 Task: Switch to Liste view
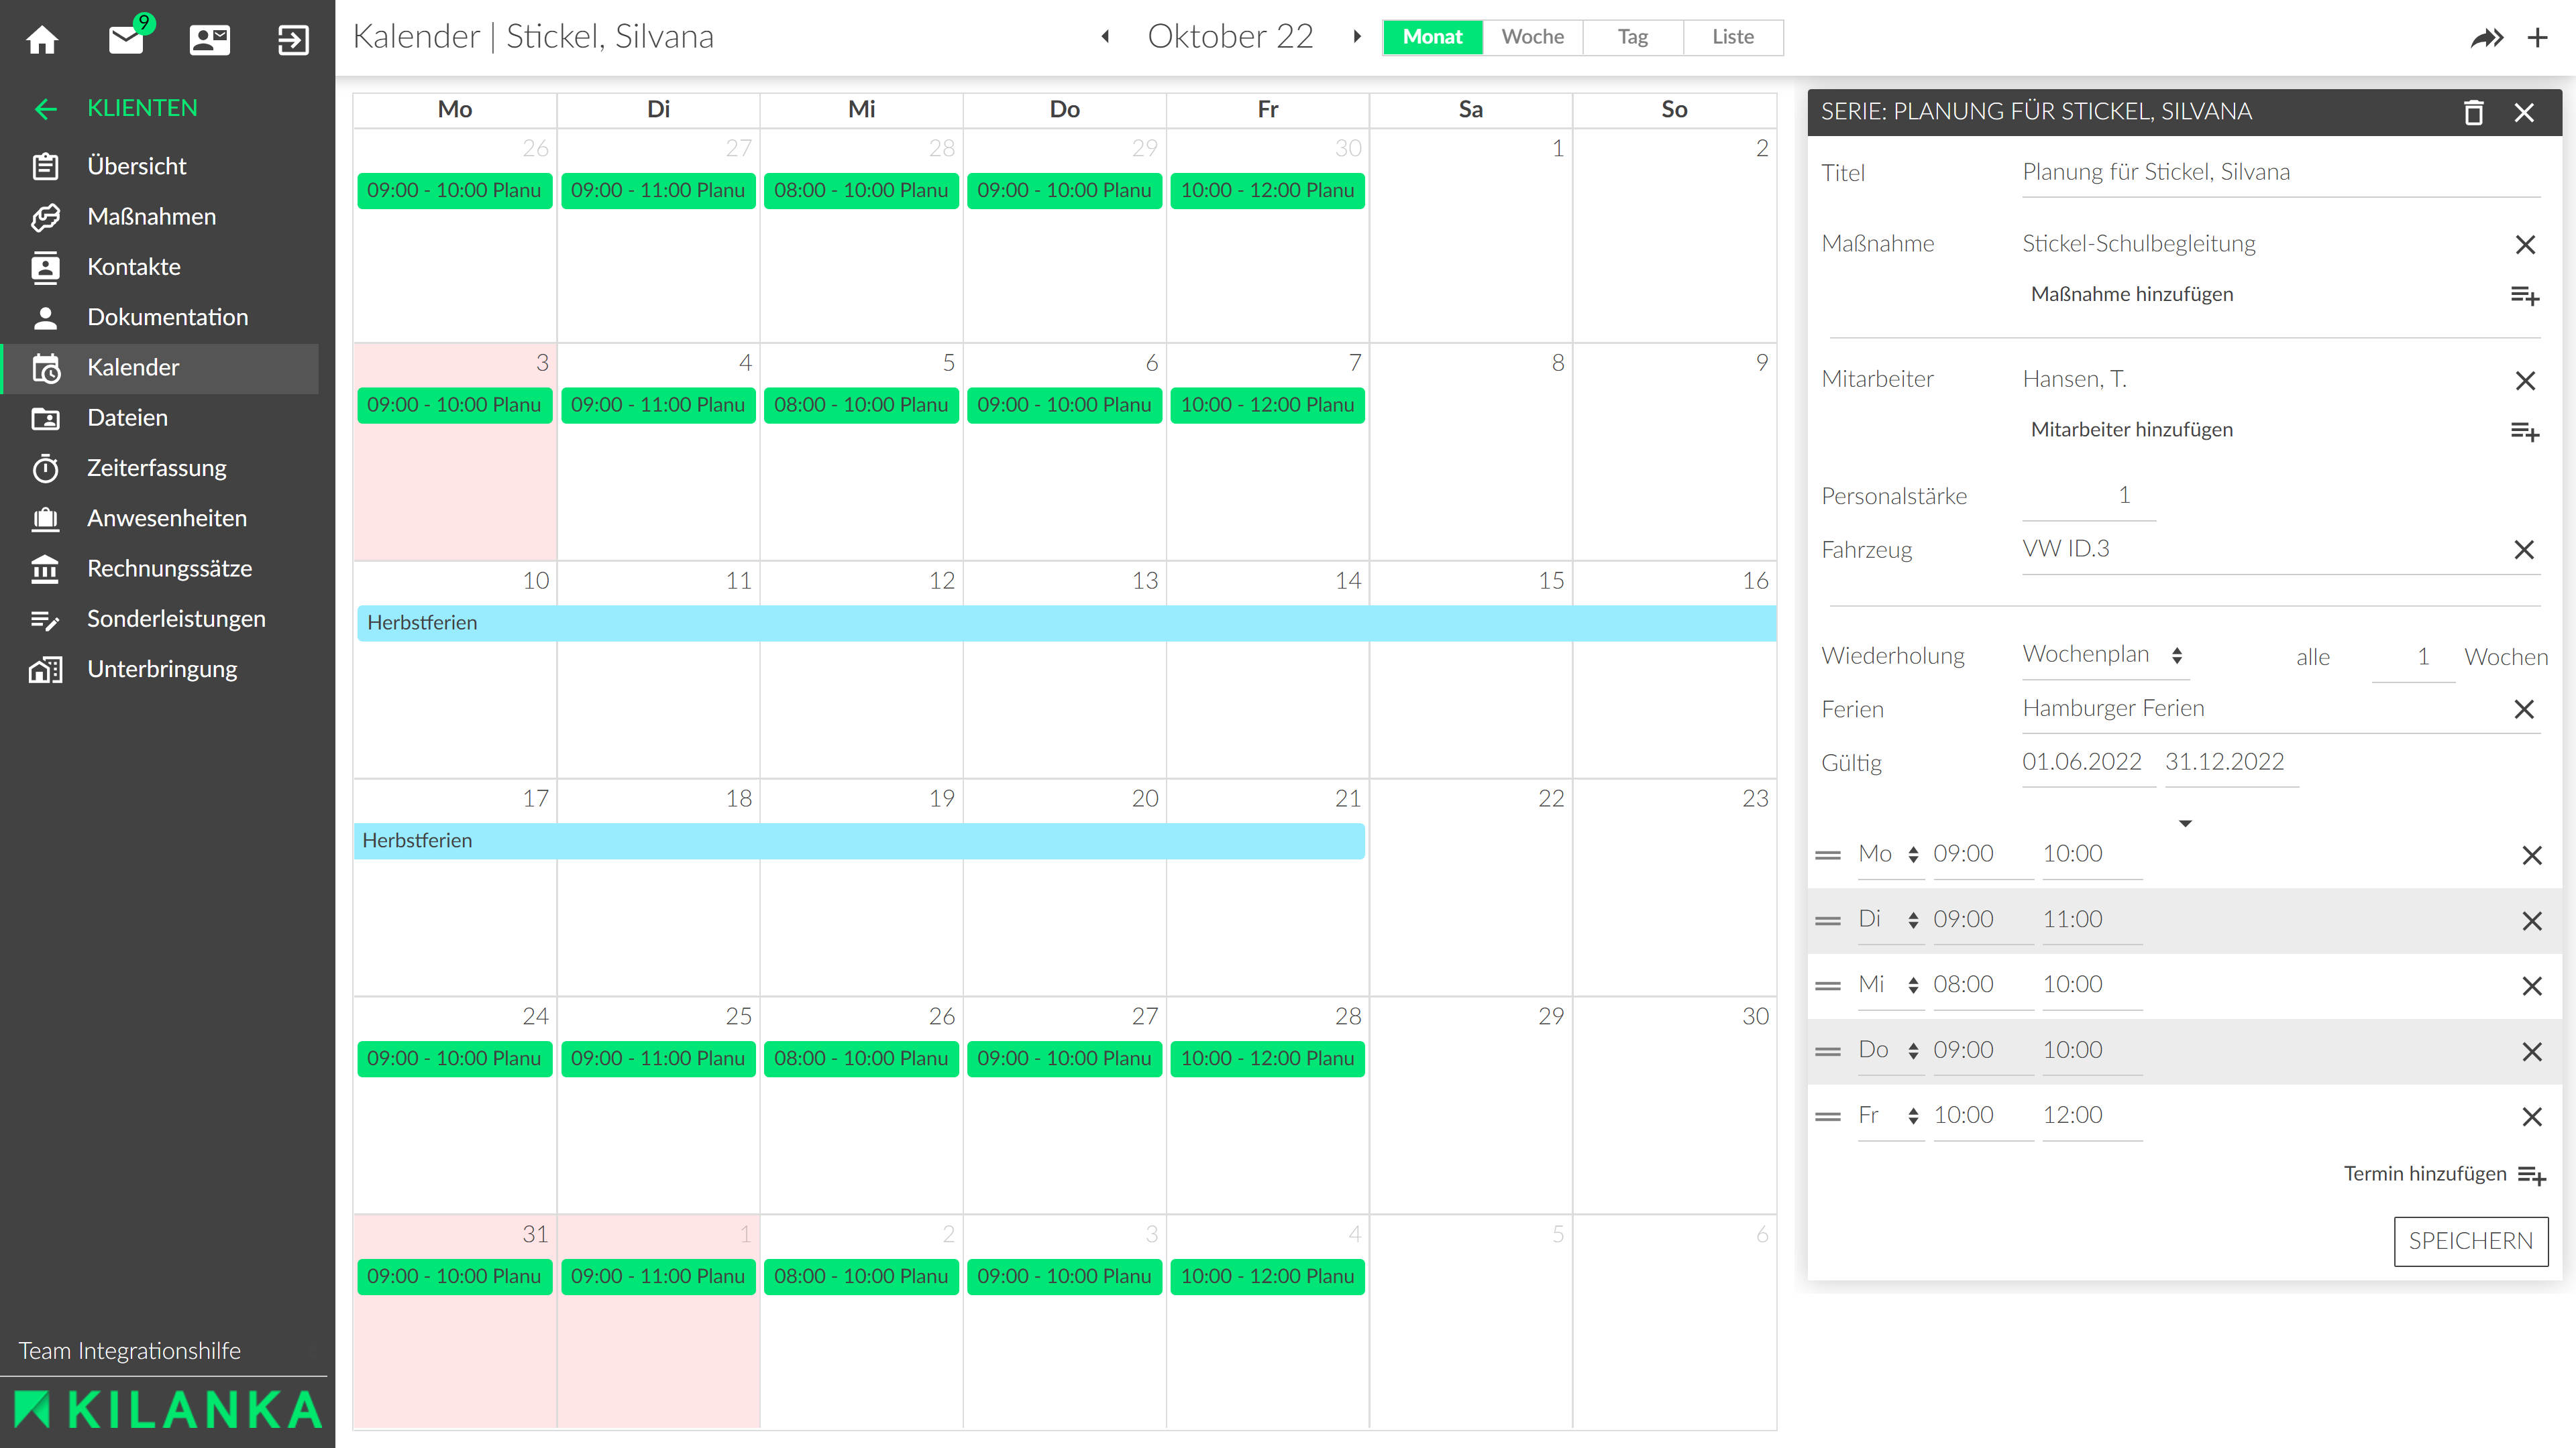1733,37
